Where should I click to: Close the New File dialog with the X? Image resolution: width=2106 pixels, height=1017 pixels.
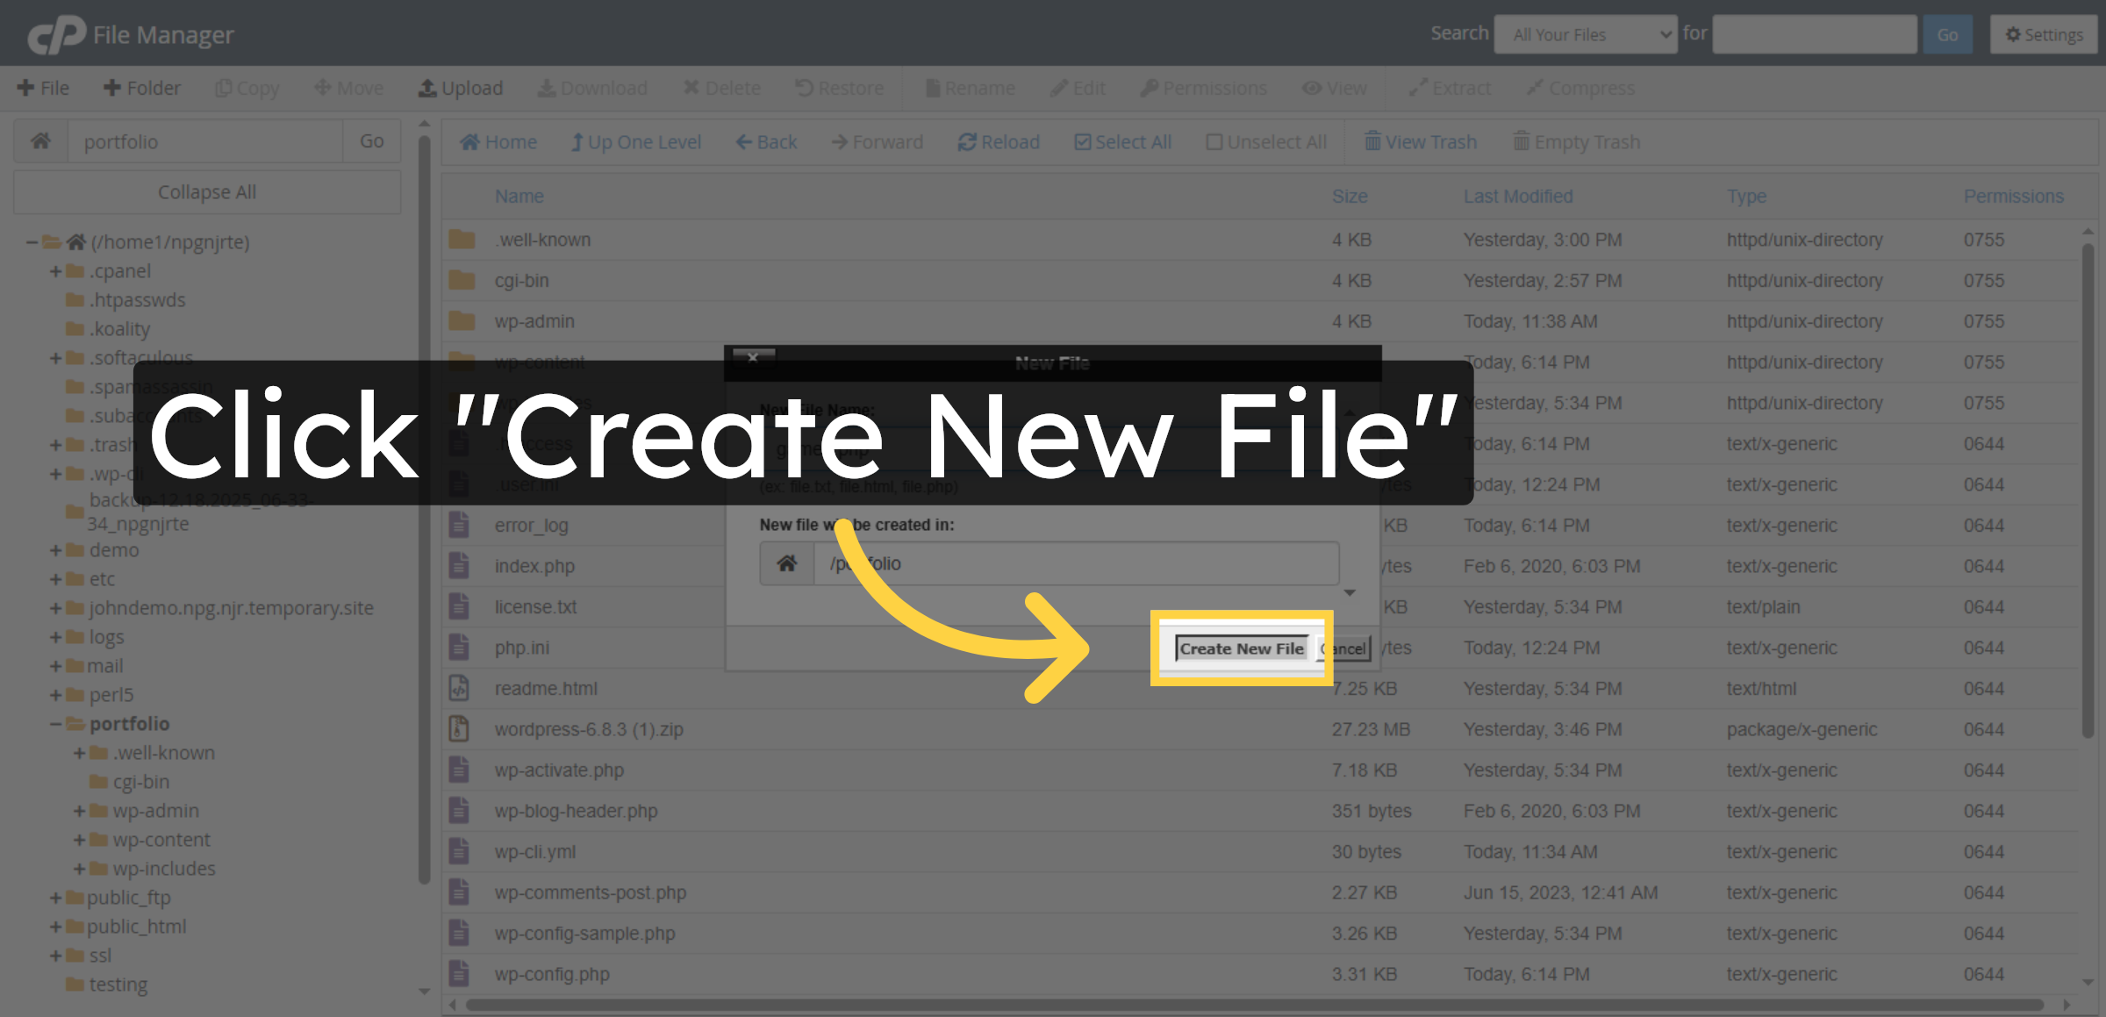[x=752, y=358]
